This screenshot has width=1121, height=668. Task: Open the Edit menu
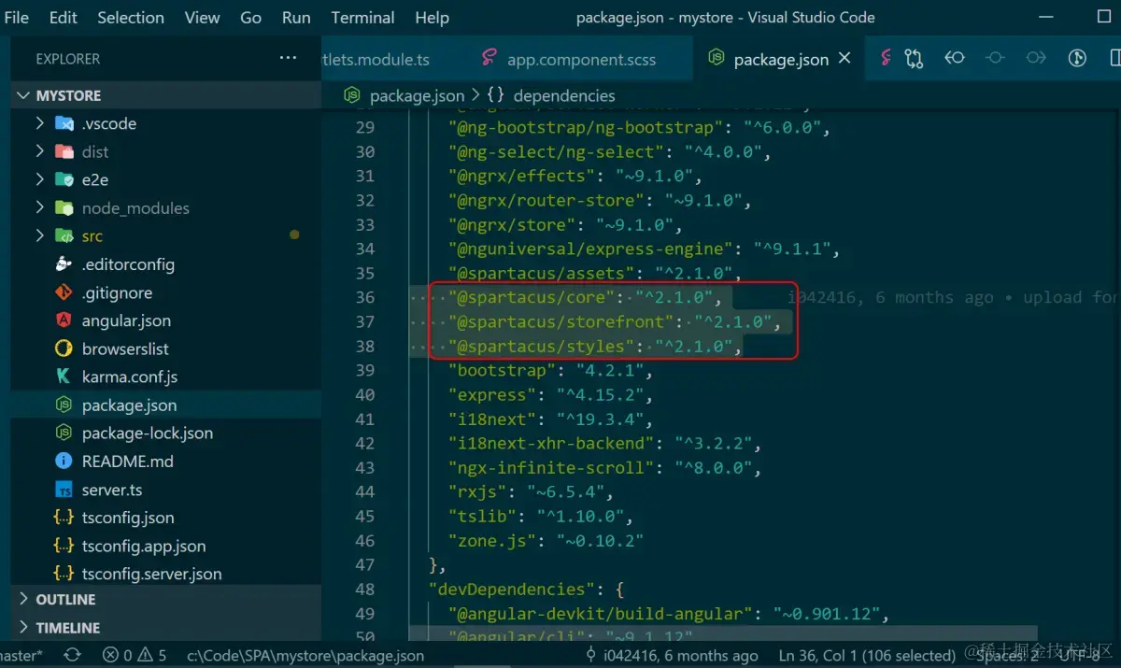(64, 18)
